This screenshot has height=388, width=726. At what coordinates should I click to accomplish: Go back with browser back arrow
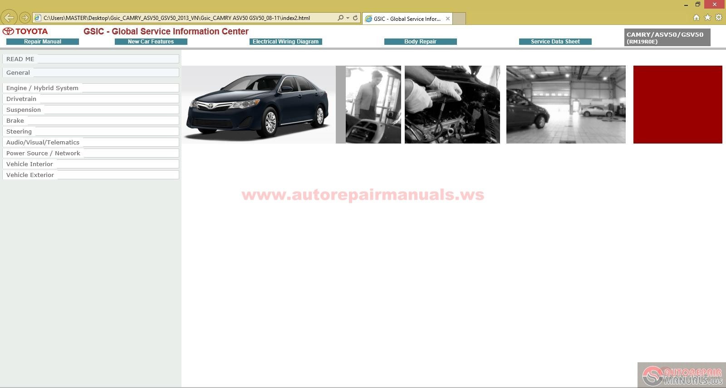(9, 18)
